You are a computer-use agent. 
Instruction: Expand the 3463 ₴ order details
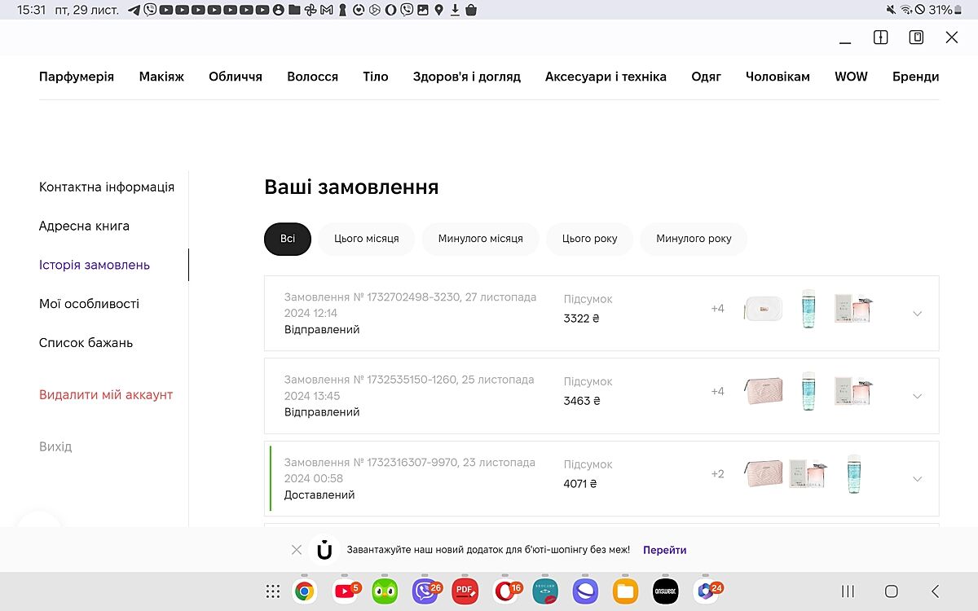917,396
